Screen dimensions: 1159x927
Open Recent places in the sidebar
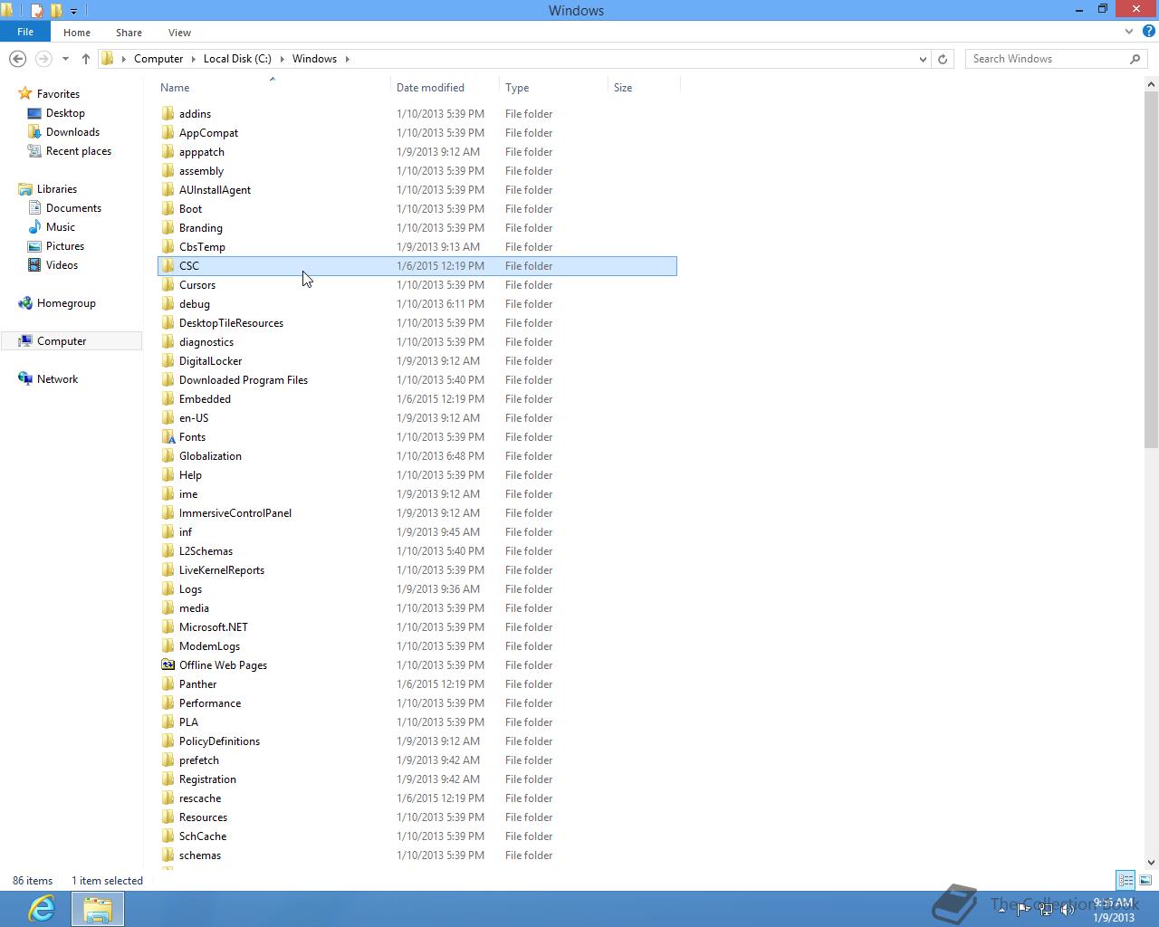coord(78,151)
